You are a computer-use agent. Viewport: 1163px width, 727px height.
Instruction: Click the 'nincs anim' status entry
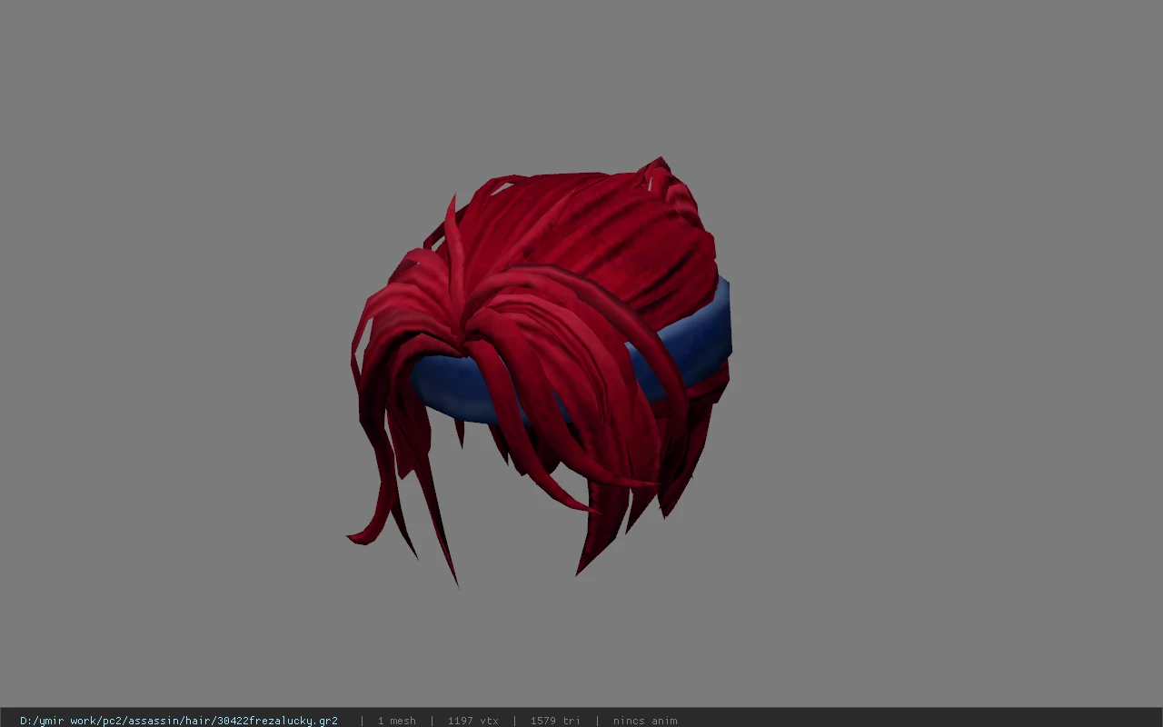pyautogui.click(x=645, y=721)
